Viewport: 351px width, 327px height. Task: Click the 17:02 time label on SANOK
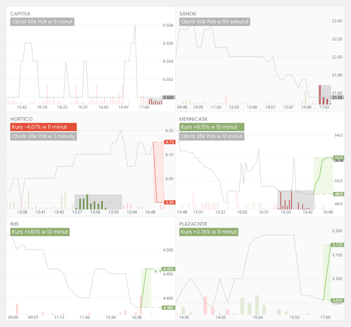(x=324, y=107)
